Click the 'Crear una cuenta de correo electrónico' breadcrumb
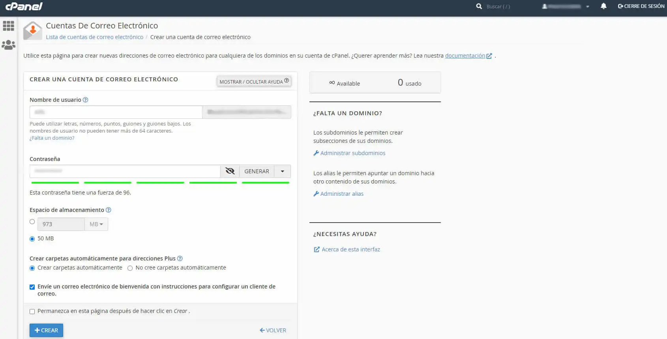 (x=200, y=37)
